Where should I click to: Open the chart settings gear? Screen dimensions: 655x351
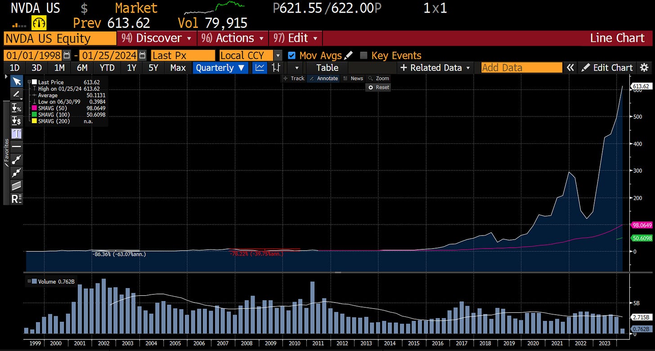click(644, 67)
